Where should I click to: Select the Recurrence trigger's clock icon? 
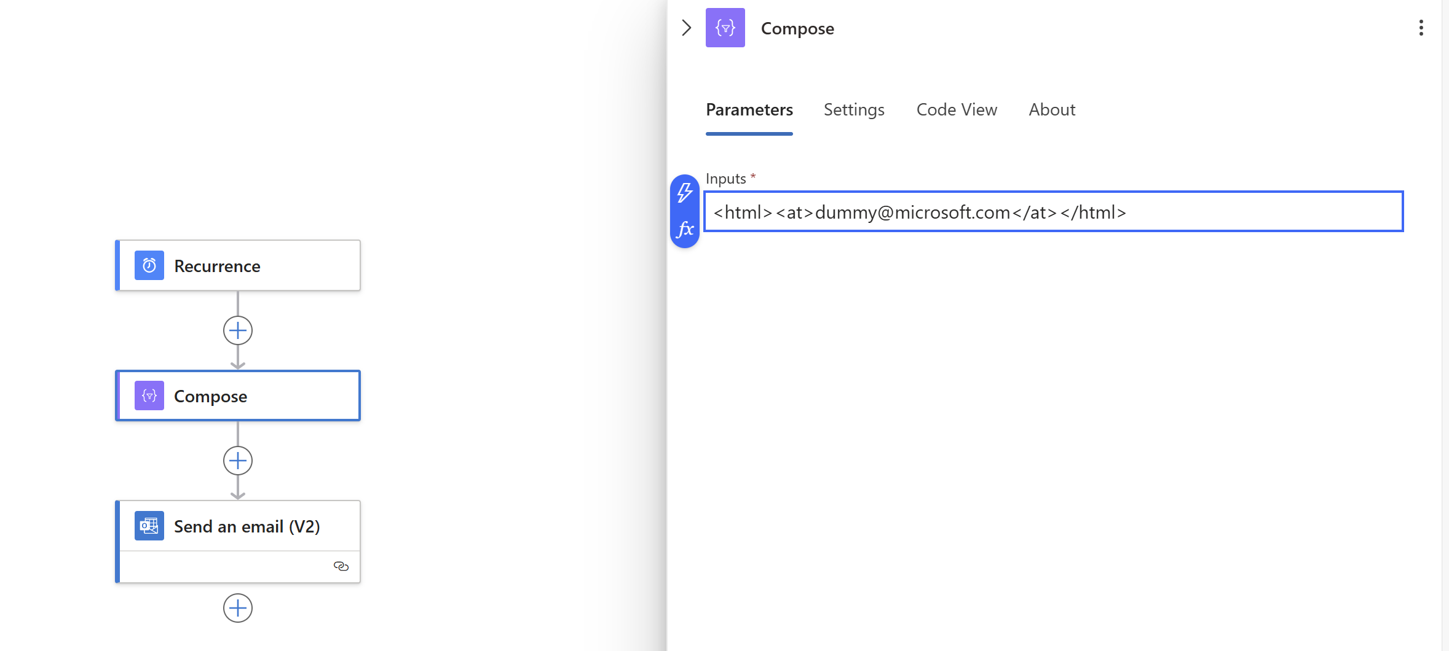click(x=149, y=265)
